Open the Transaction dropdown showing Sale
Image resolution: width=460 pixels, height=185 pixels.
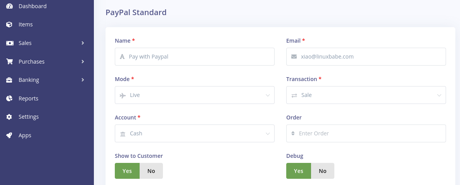[x=366, y=95]
